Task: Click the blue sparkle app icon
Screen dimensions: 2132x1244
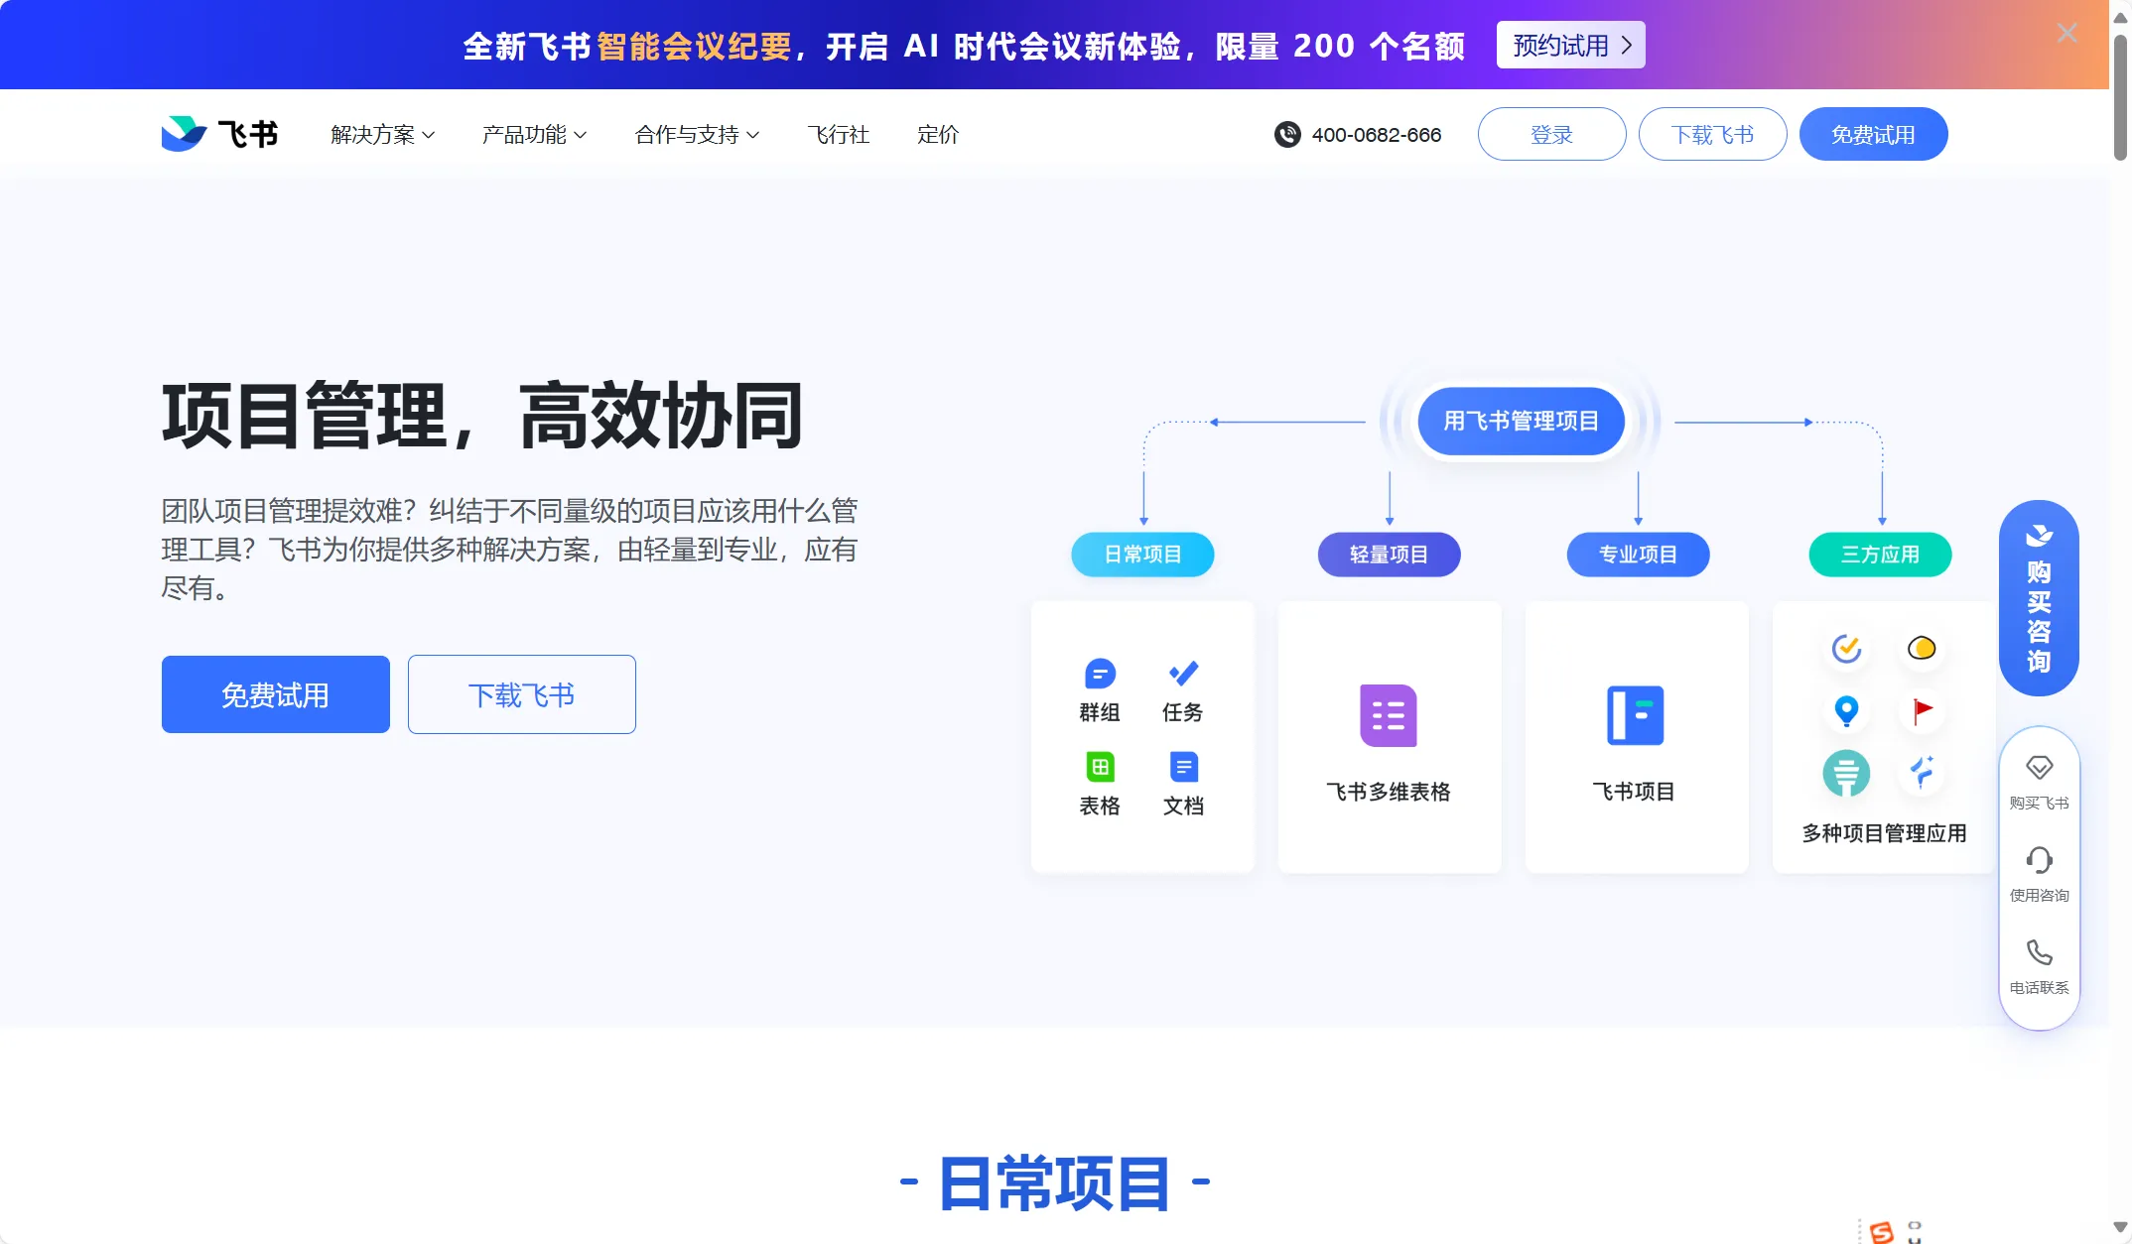Action: [x=1923, y=772]
